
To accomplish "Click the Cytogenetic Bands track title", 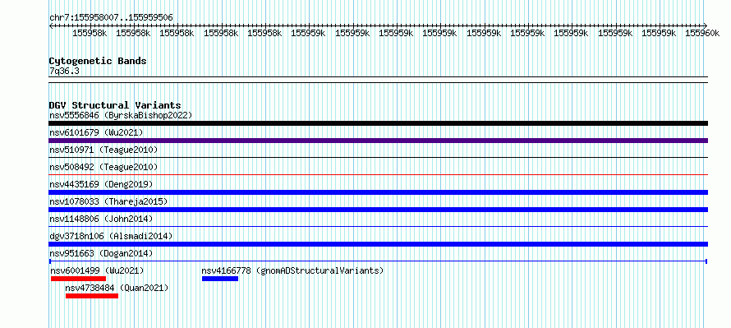I will pos(98,61).
